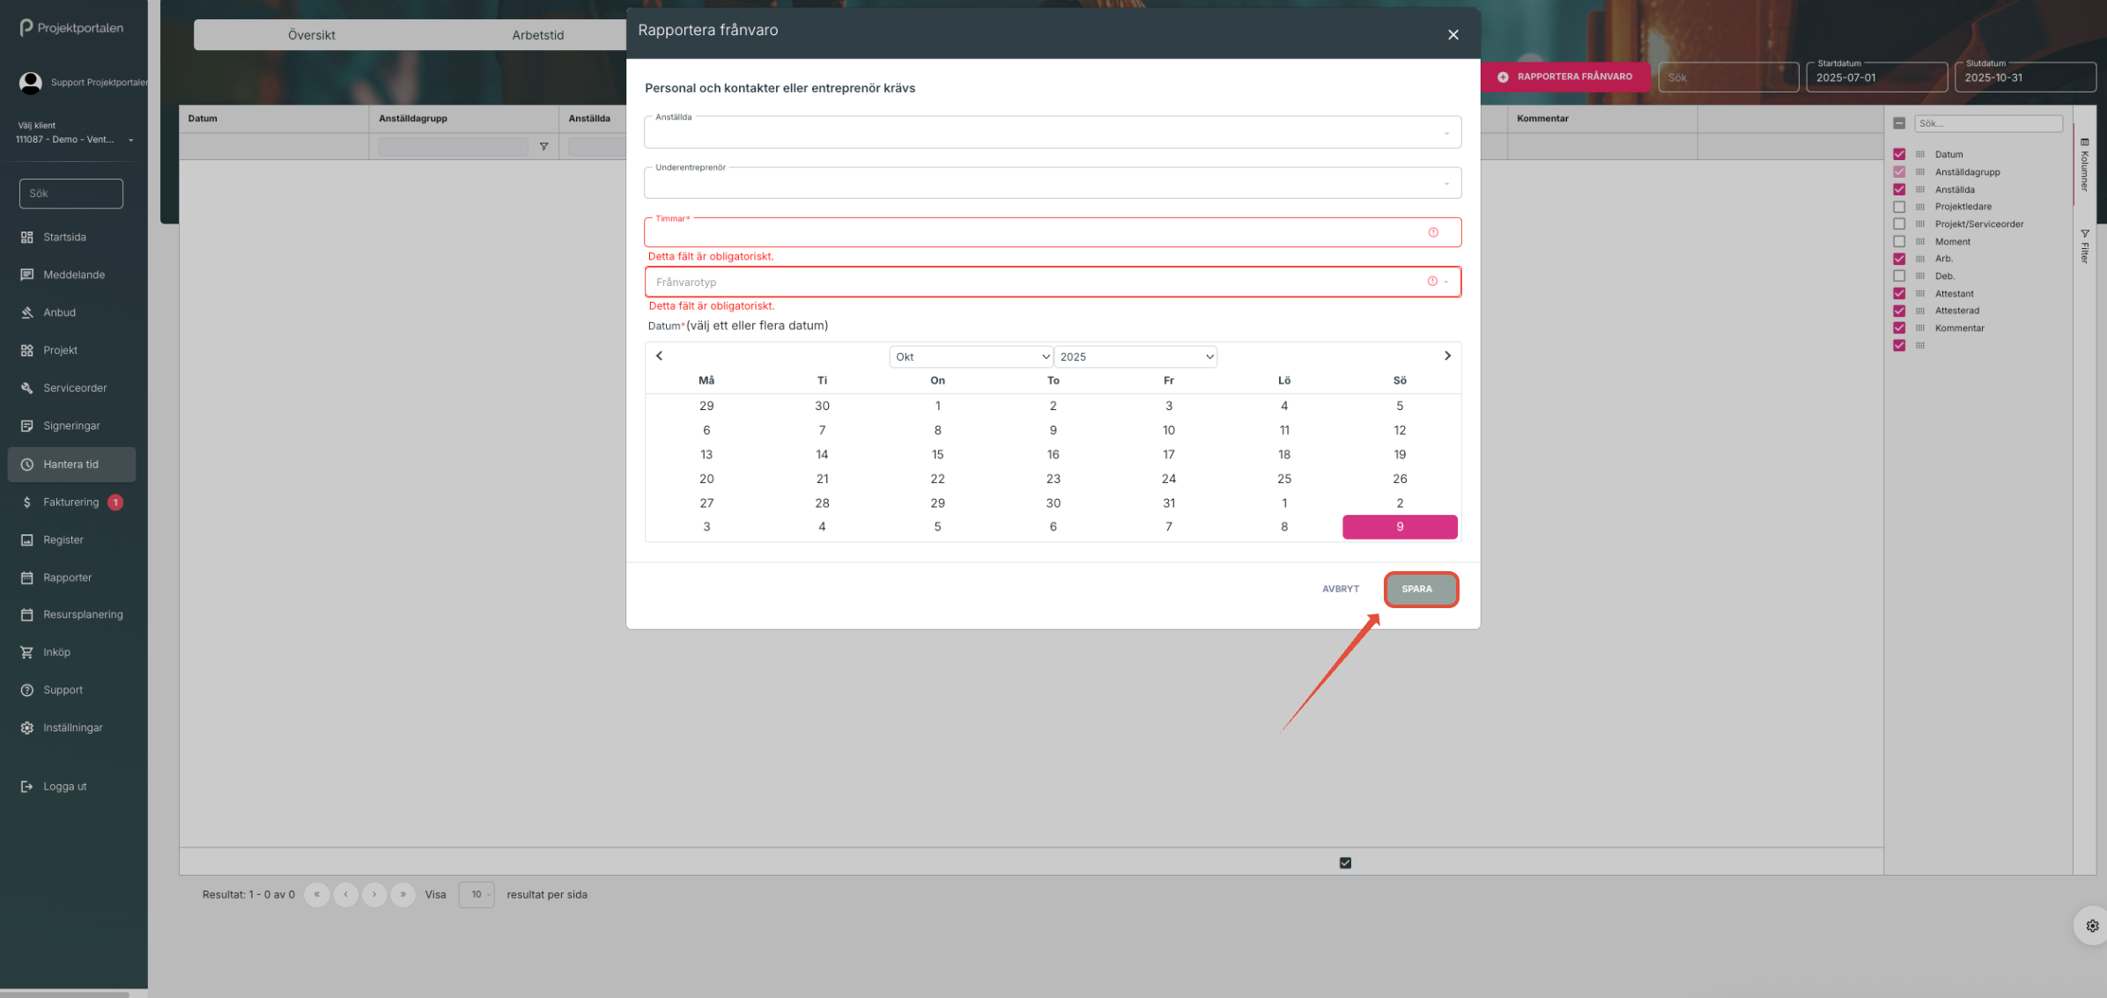Open the Frånvarotyp dropdown
The width and height of the screenshot is (2107, 998).
point(1039,283)
